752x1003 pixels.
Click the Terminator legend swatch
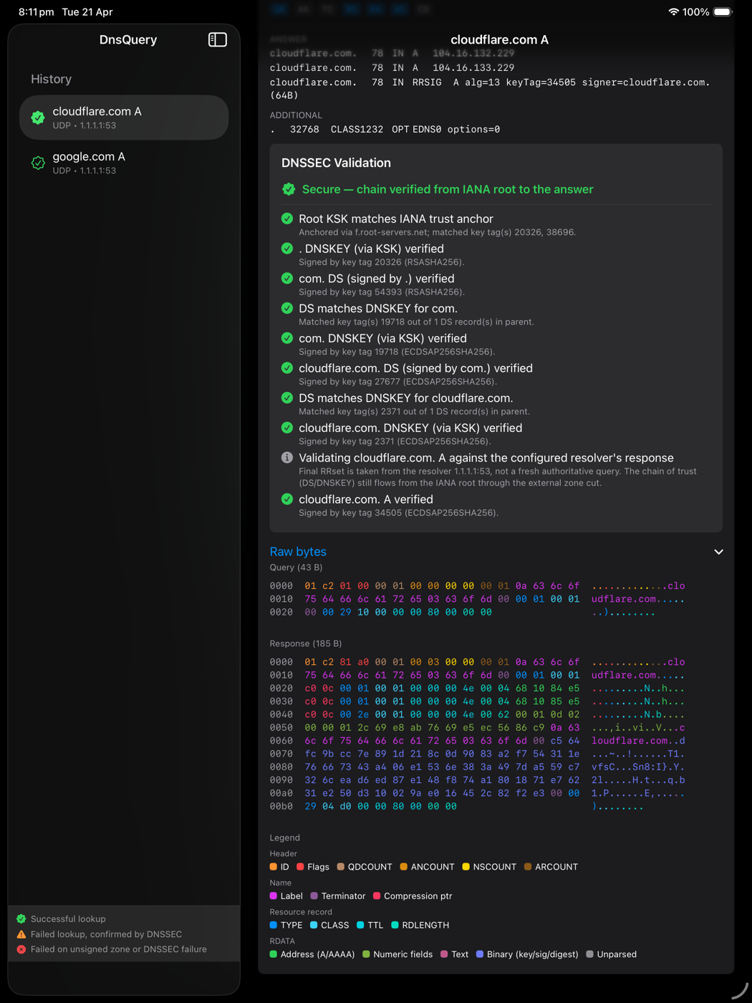[x=314, y=896]
